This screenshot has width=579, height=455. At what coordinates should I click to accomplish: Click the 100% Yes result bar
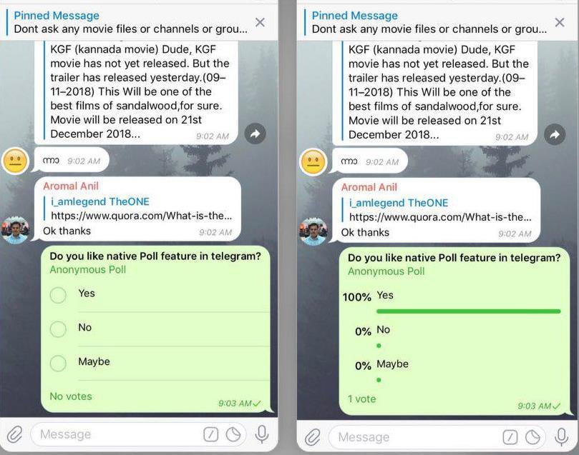pos(469,311)
